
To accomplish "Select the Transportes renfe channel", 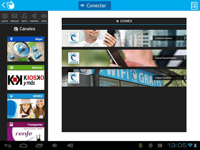I will click(26, 131).
